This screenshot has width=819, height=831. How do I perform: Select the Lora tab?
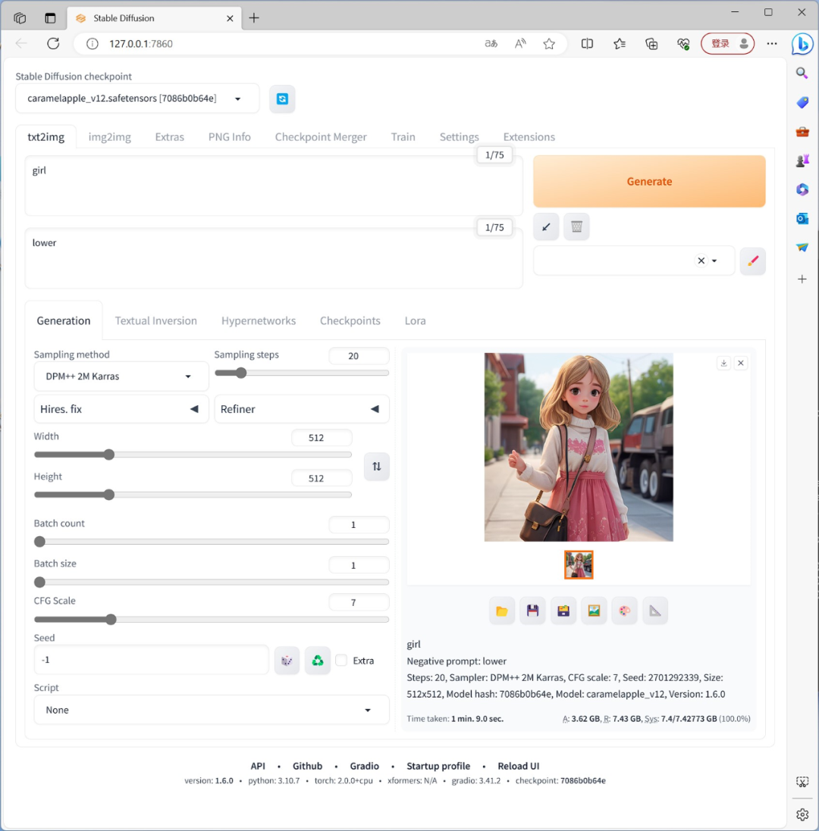click(416, 320)
